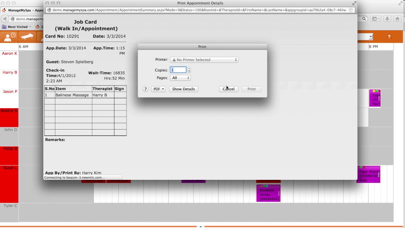Select therapist Susie L red row label
Viewport: 405px width, 228px height.
pos(9,184)
